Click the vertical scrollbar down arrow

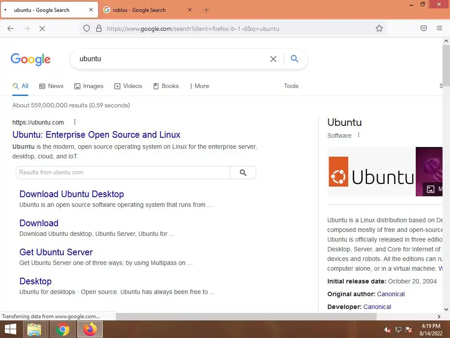tap(446, 309)
